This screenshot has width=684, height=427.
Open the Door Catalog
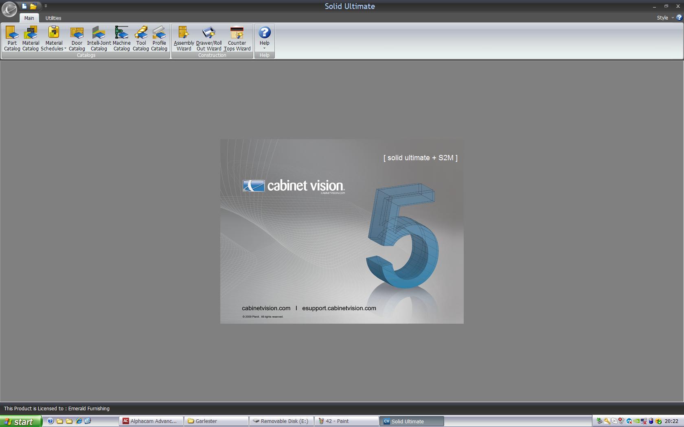[x=77, y=39]
